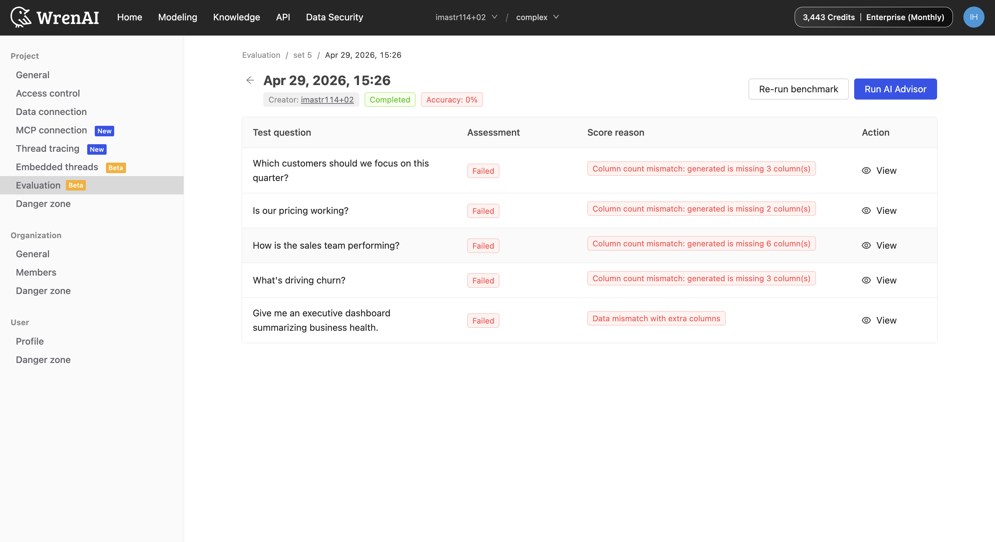Click 'Score reason' column header

(x=616, y=133)
